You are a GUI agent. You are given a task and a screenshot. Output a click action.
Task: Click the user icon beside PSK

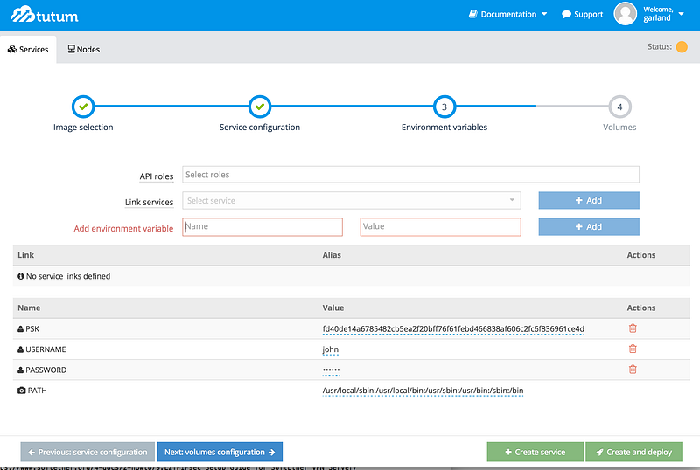[x=20, y=329]
